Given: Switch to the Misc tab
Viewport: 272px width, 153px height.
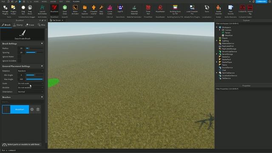Looking at the screenshot, I should [x=42, y=25].
